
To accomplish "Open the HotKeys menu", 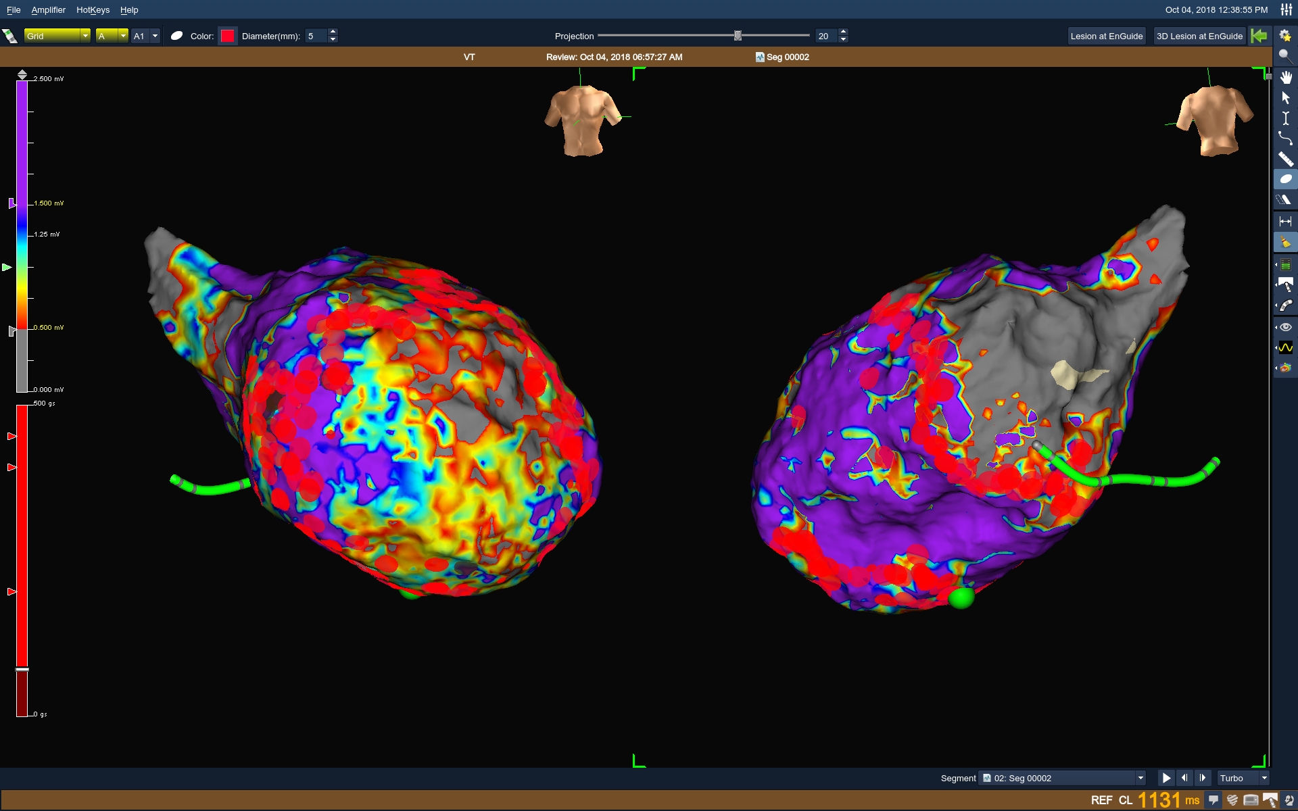I will (93, 10).
